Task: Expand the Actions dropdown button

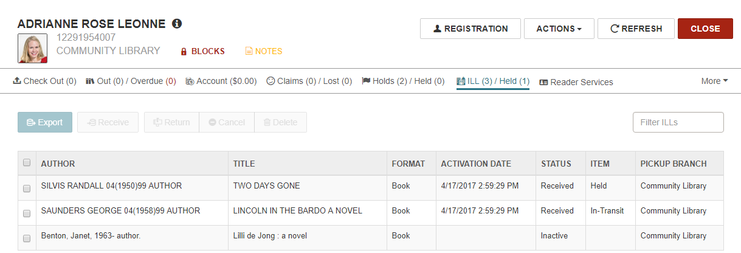Action: tap(559, 29)
